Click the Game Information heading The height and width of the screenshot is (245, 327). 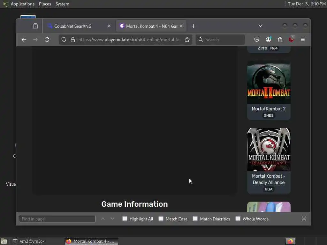[134, 204]
